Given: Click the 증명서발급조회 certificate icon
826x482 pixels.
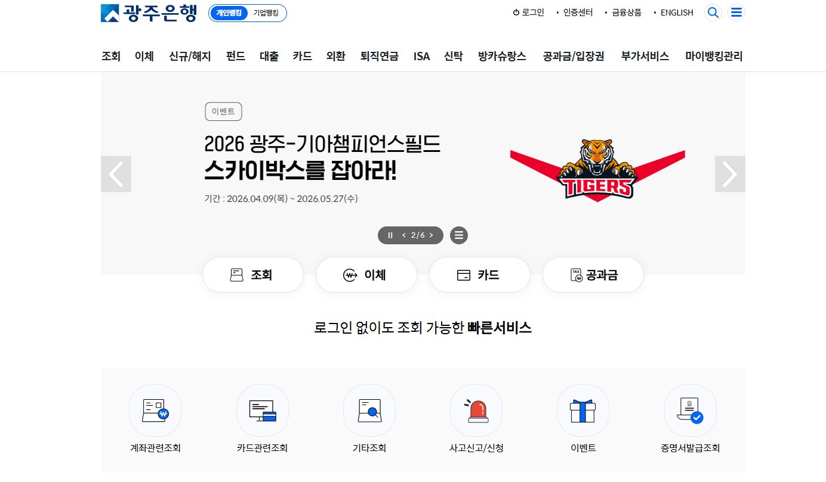Looking at the screenshot, I should tap(691, 411).
